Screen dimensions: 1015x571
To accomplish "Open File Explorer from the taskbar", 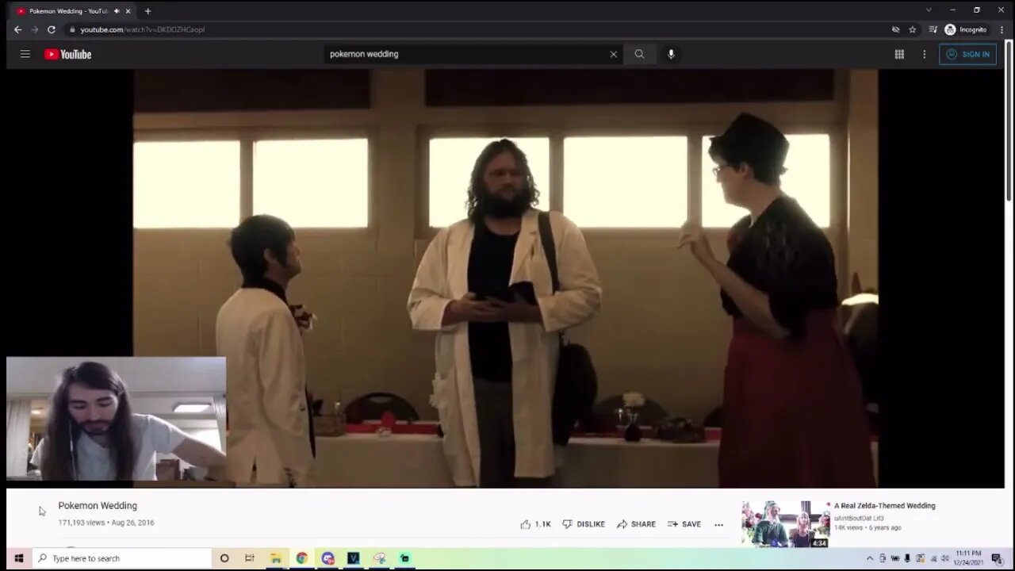I will pyautogui.click(x=276, y=558).
